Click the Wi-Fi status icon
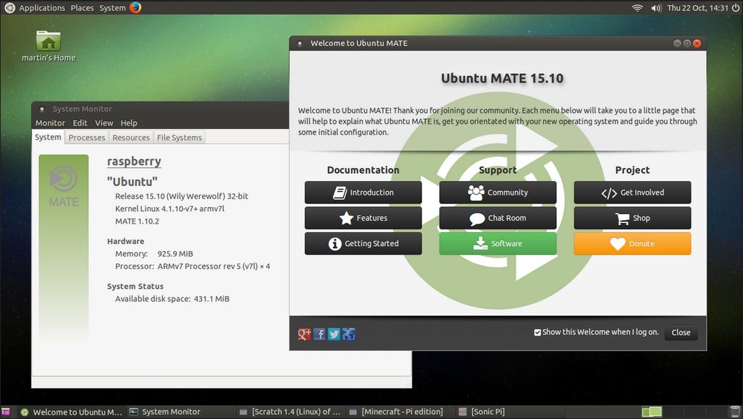Viewport: 743px width, 419px height. point(637,7)
